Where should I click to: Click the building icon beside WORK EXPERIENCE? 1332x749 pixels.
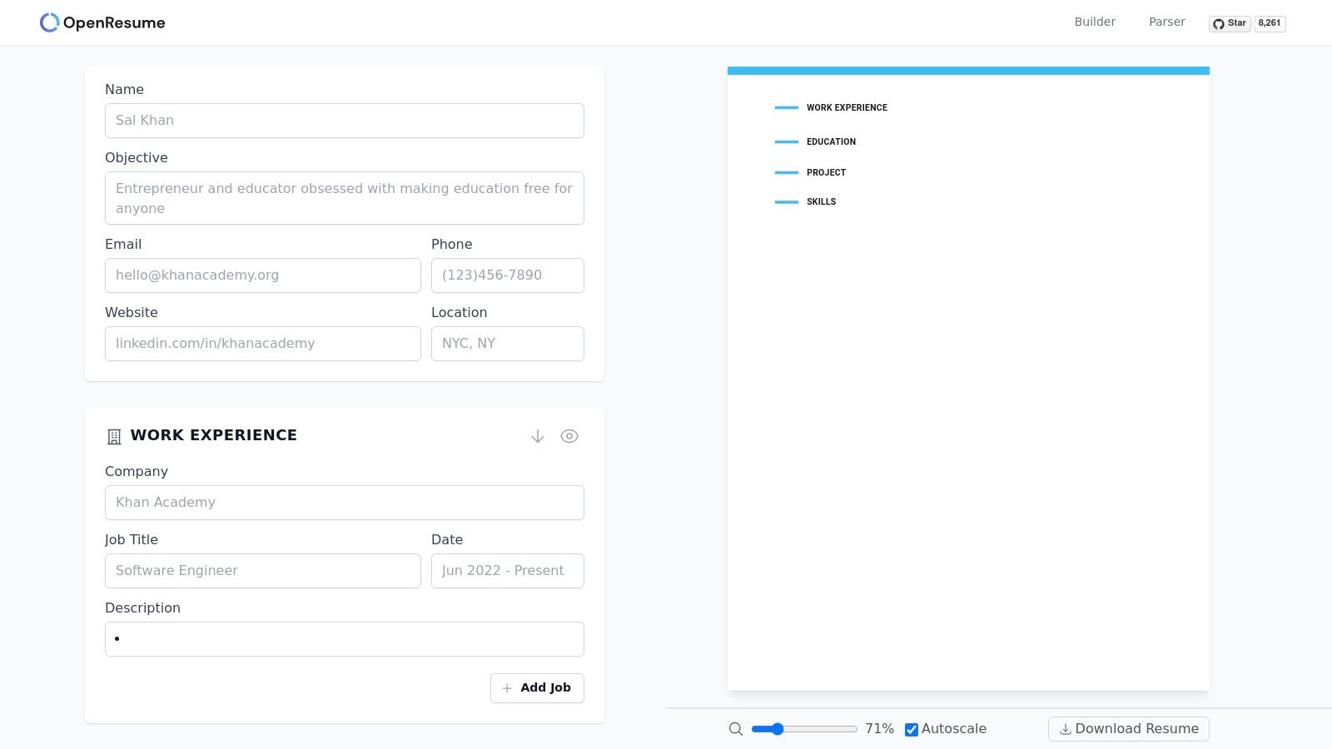(113, 435)
